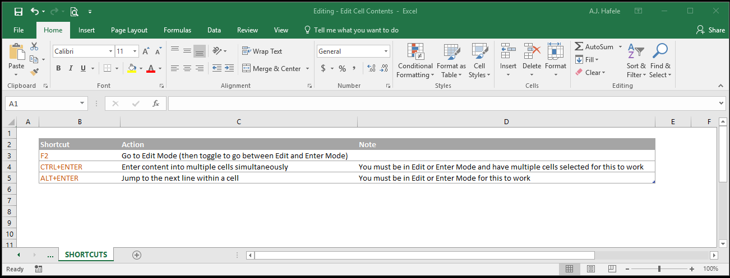730x278 pixels.
Task: Apply the percent style format
Action: (x=342, y=68)
